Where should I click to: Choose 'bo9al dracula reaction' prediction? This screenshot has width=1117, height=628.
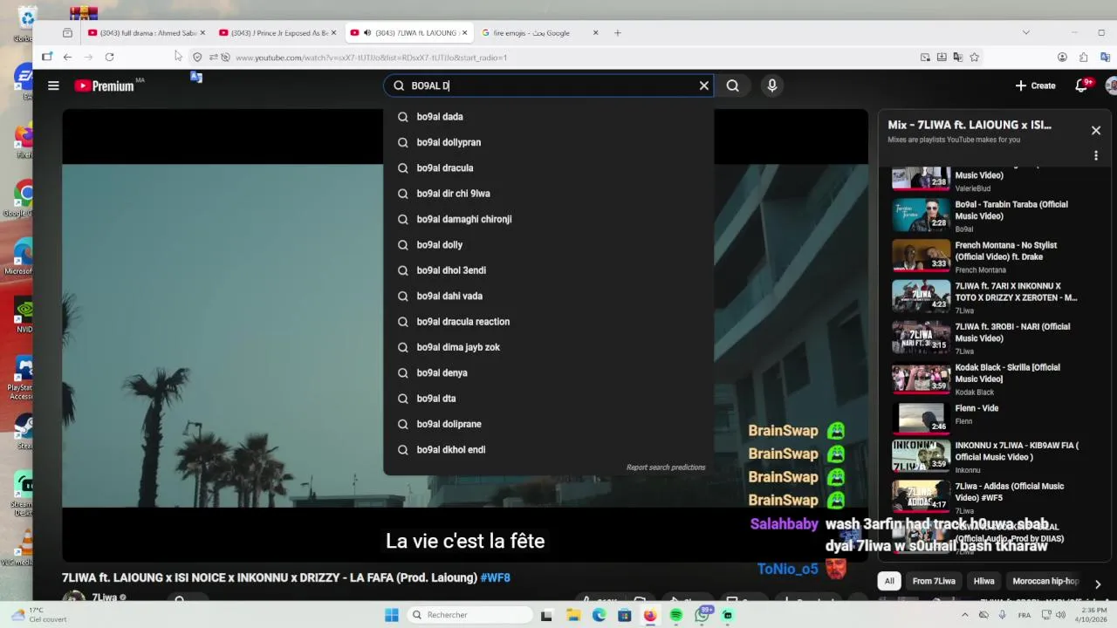(548, 322)
